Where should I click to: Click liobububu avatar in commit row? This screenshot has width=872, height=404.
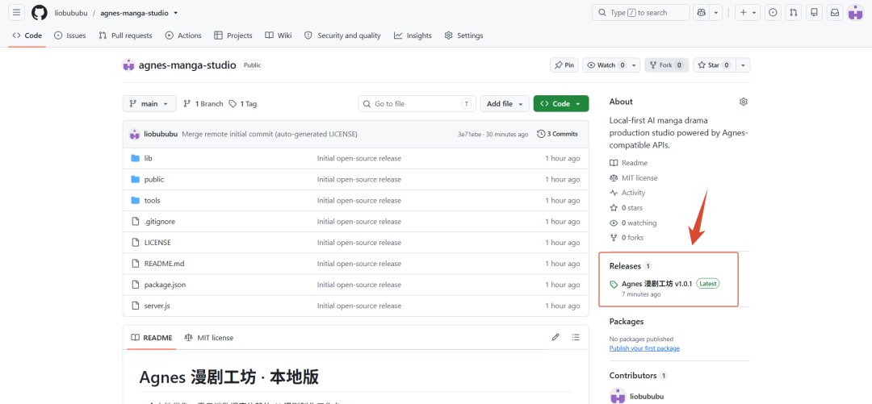135,134
